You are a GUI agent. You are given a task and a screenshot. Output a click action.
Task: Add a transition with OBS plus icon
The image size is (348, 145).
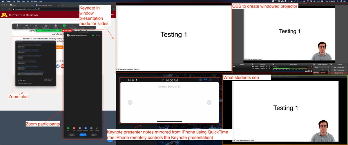[x=323, y=70]
